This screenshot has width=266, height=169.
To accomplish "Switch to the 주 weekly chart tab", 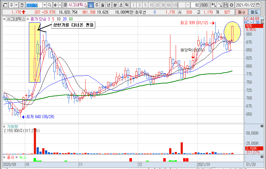I will (97, 5).
